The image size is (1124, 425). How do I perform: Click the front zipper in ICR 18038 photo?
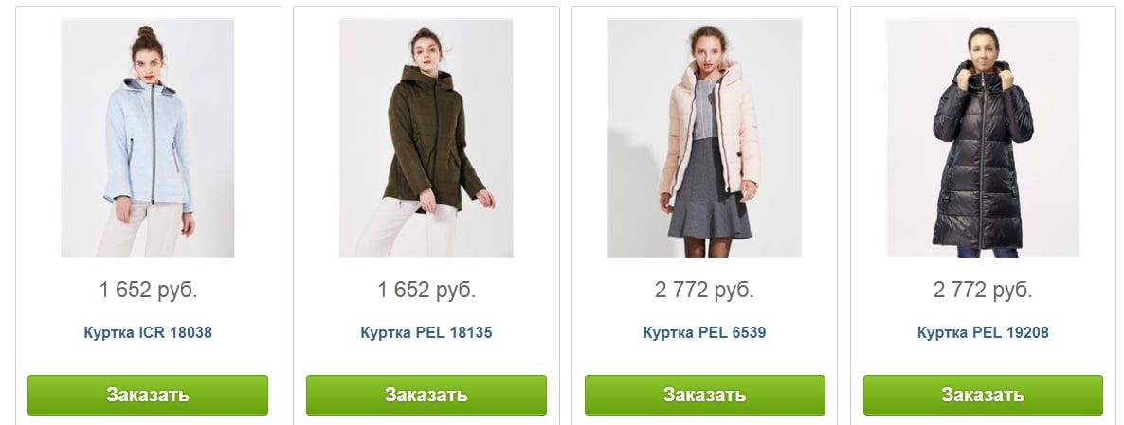[x=153, y=143]
